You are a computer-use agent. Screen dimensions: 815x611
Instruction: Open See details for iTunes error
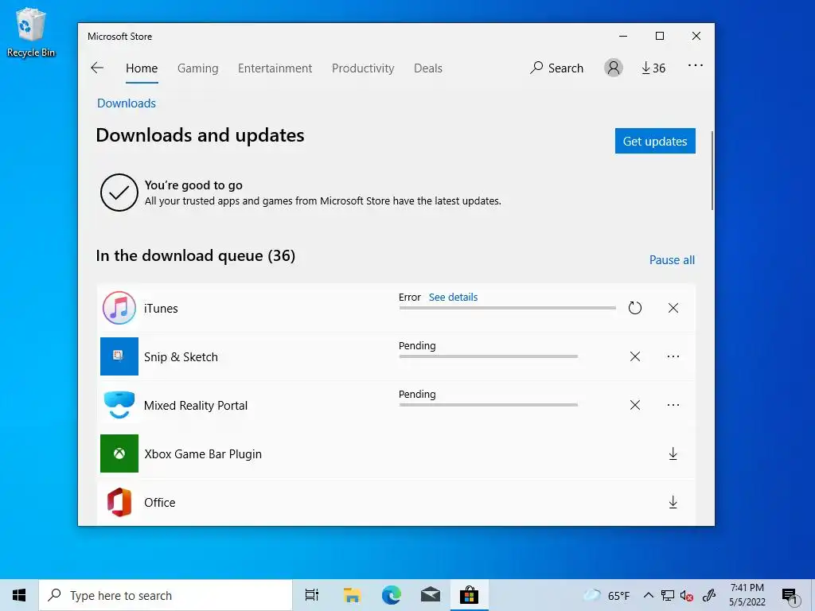tap(453, 298)
